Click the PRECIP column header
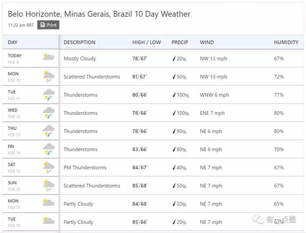Viewport: 306px width, 233px height. 180,42
